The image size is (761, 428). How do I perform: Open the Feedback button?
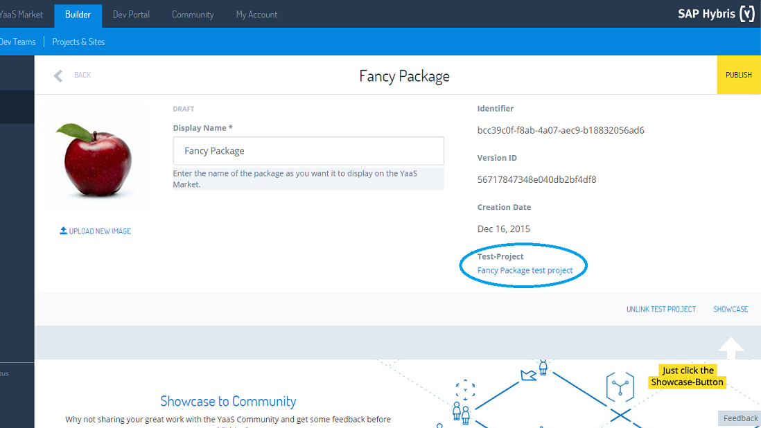[740, 418]
